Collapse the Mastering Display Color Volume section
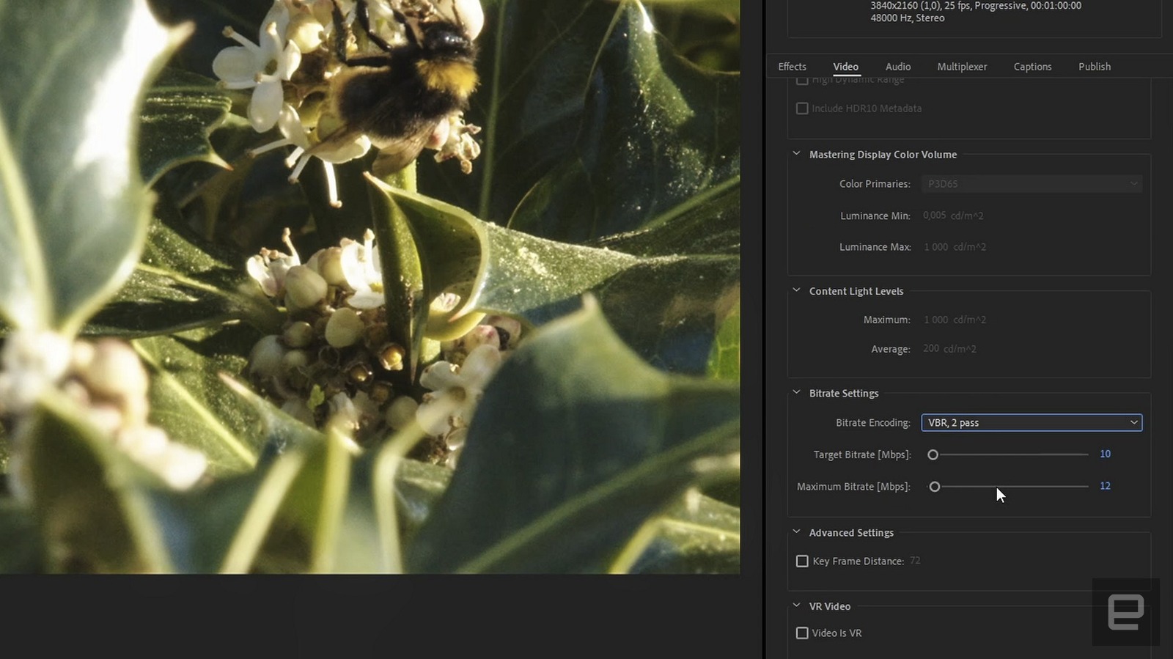 [x=796, y=154]
